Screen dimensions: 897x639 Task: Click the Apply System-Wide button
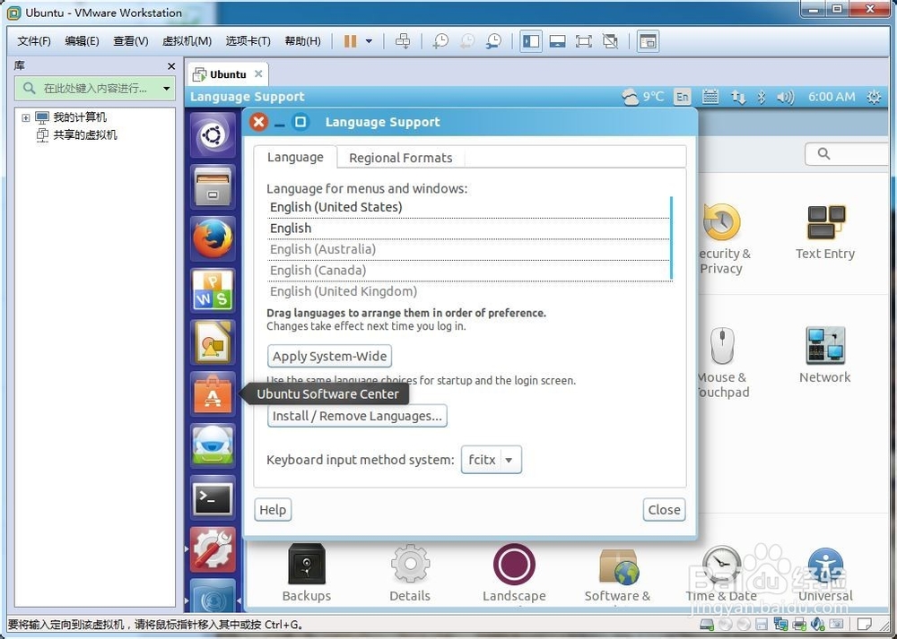tap(329, 356)
